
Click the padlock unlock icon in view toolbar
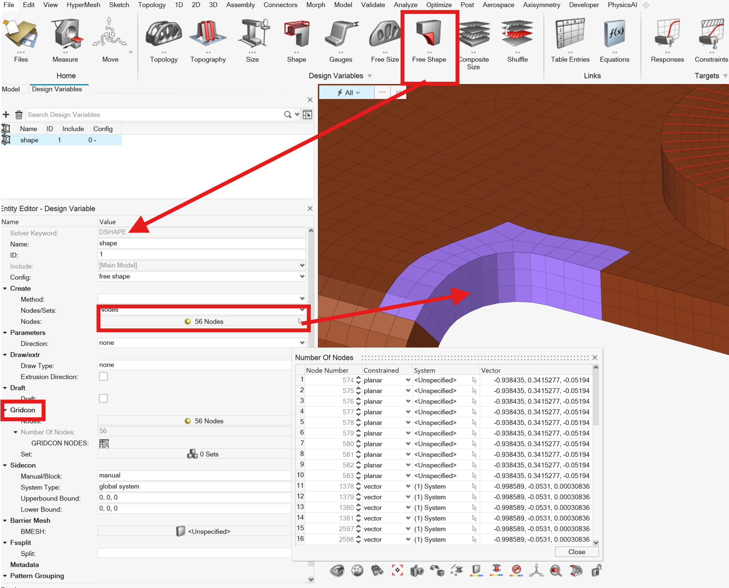pyautogui.click(x=596, y=571)
